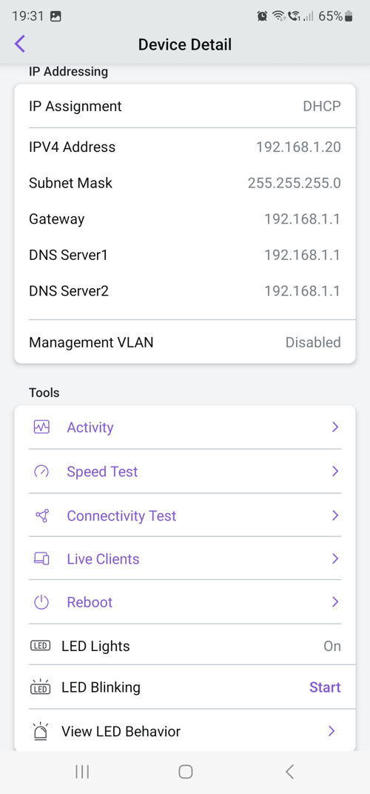370x794 pixels.
Task: Tap the LED Blinking icon
Action: point(41,687)
